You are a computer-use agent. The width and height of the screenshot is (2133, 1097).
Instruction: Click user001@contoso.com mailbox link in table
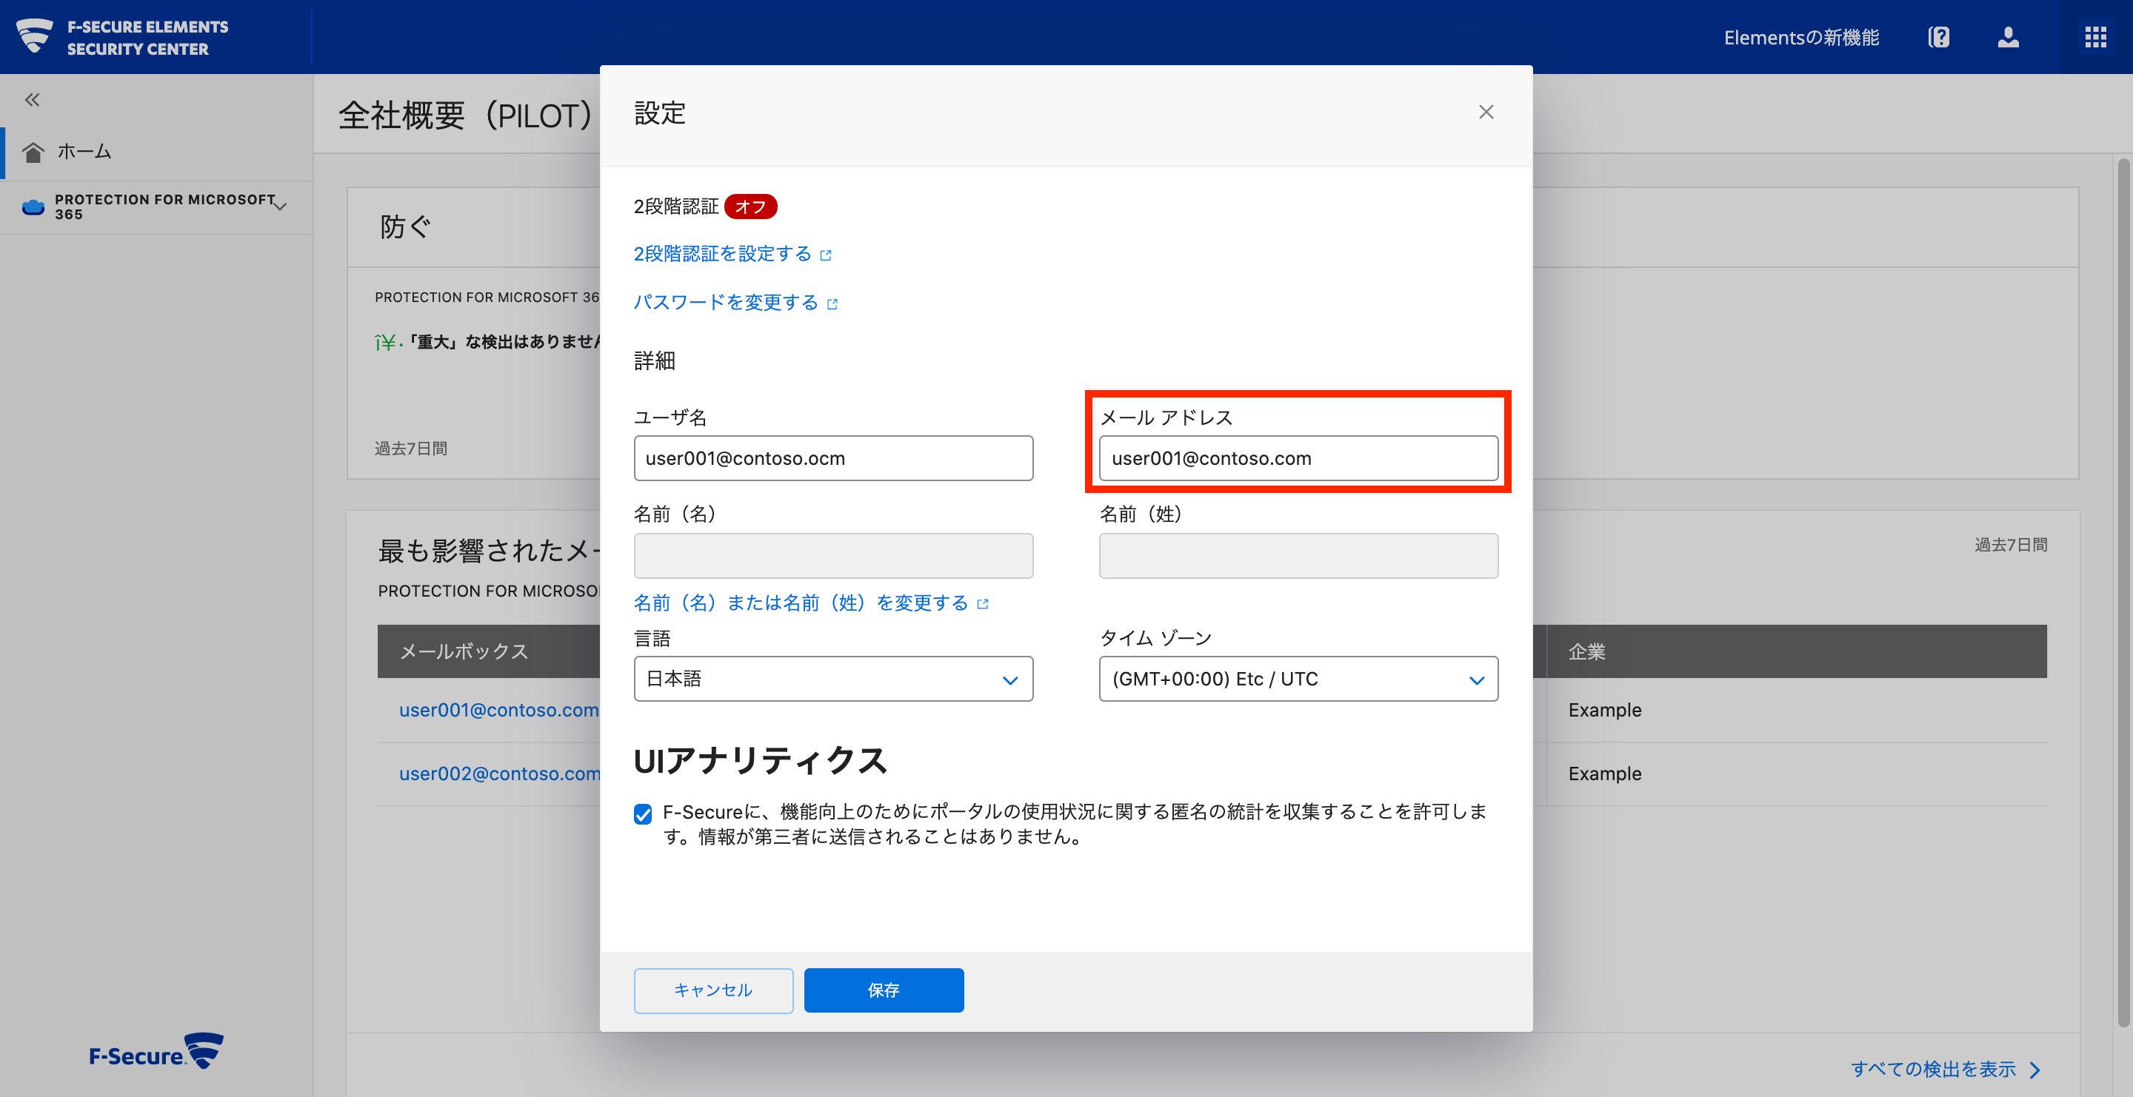pyautogui.click(x=498, y=711)
